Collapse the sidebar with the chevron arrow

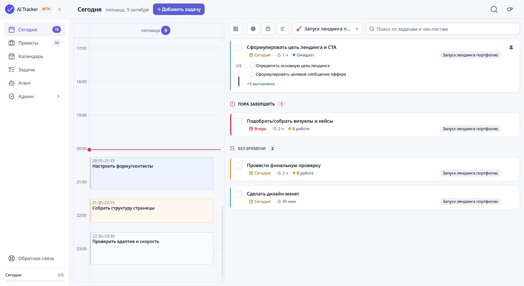60,9
